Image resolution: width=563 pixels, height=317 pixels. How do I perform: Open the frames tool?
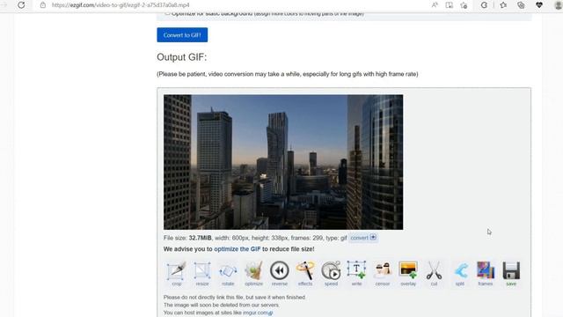point(486,274)
